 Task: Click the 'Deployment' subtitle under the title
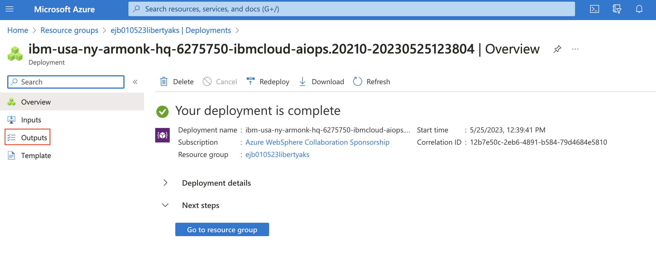[x=46, y=62]
